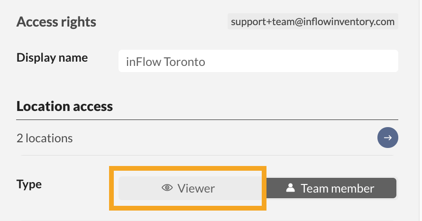The height and width of the screenshot is (221, 422).
Task: Click the "inFlow Toronto" text in the field
Action: point(165,62)
